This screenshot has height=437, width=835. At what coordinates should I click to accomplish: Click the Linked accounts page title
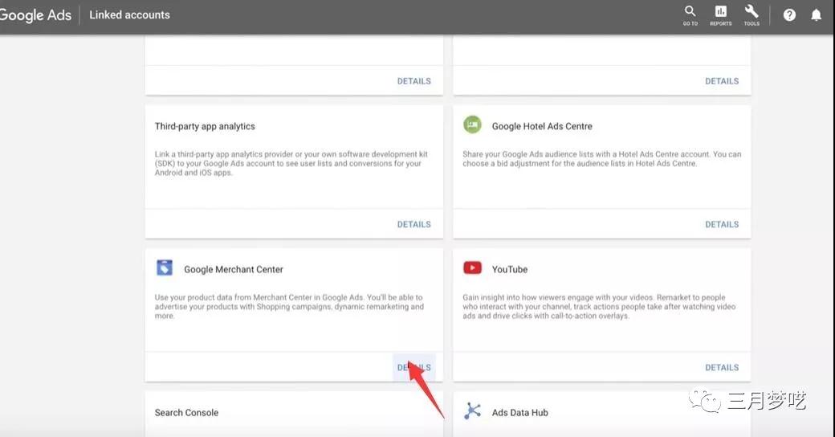pos(129,15)
